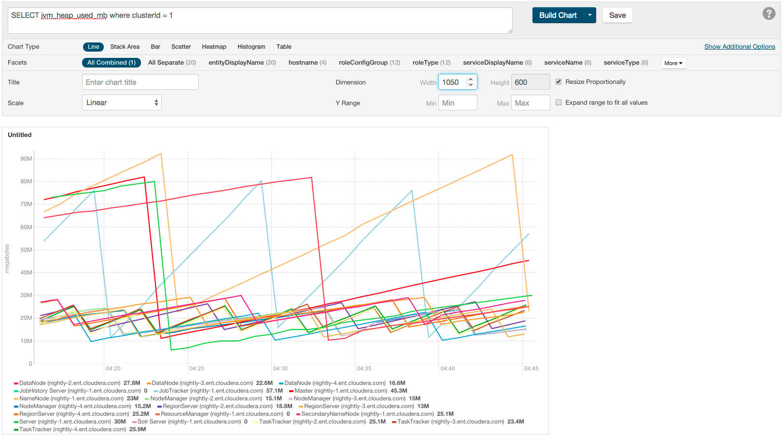Open Show Additional Options
Viewport: 783px width, 437px height.
740,46
